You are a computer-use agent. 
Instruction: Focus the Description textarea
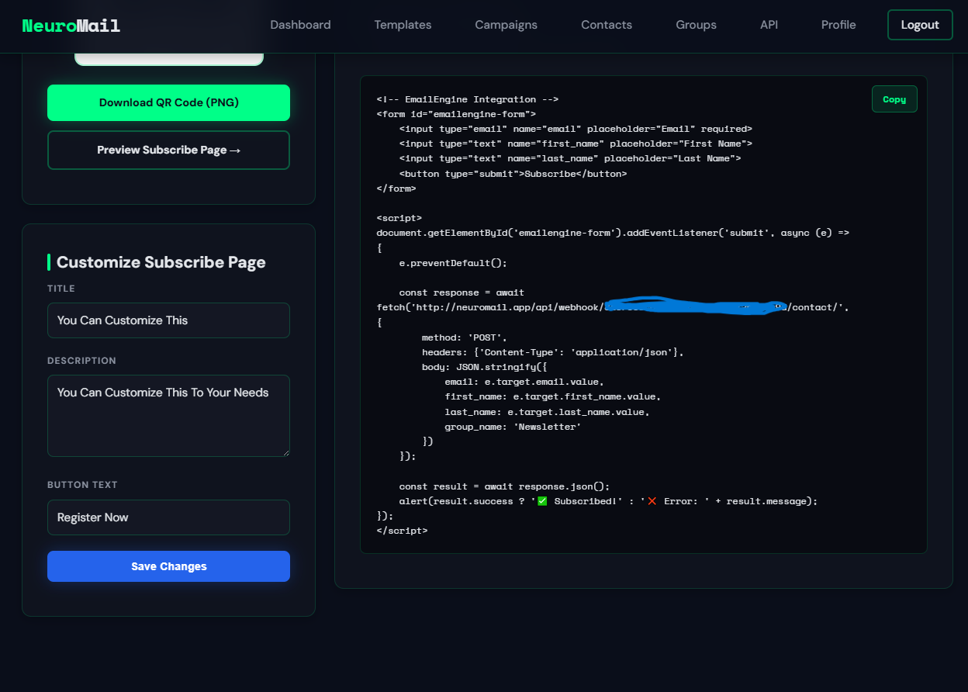168,416
